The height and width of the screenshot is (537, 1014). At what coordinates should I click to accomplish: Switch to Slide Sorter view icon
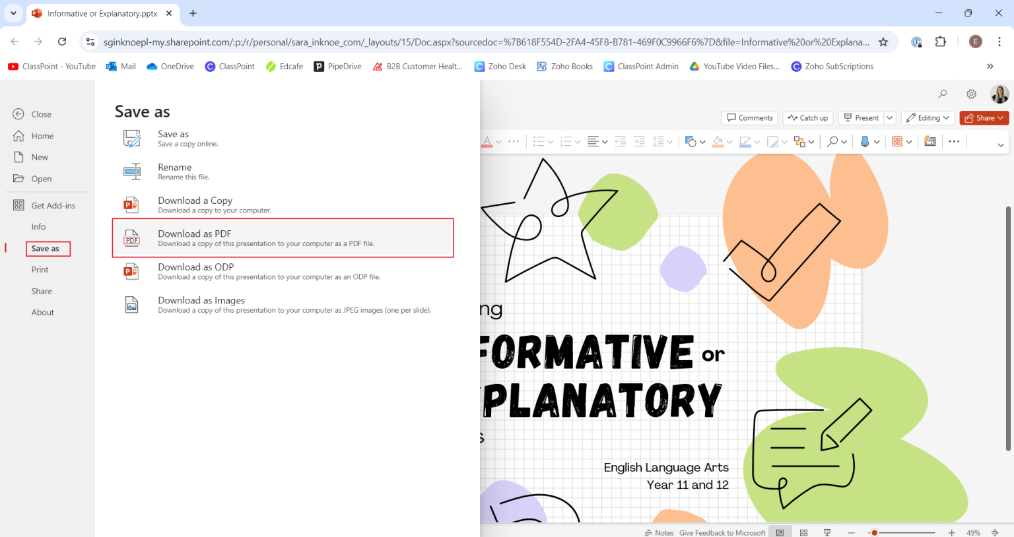[804, 532]
